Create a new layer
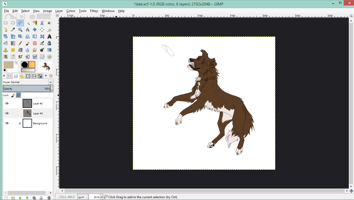 point(6,198)
